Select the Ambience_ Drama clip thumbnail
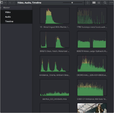This screenshot has width=114, height=113. coord(55,64)
